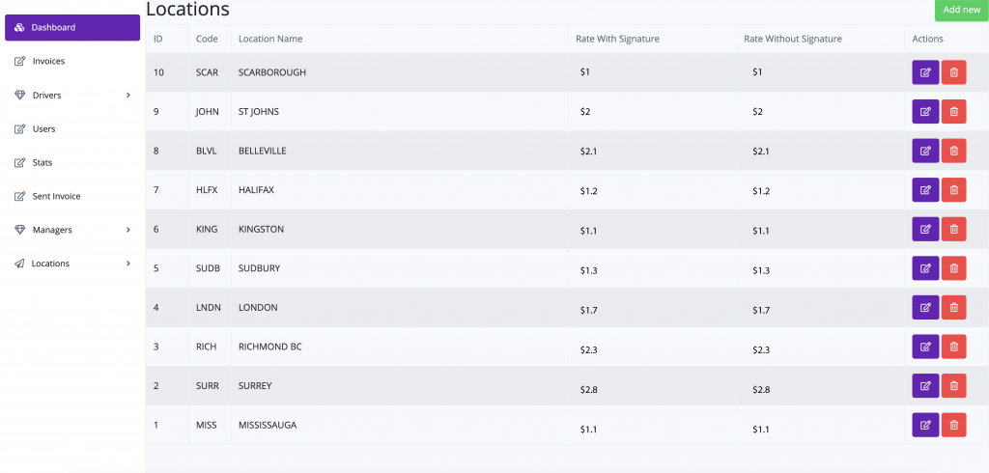Viewport: 989px width, 473px height.
Task: Edit the SUDBURY row
Action: click(925, 268)
